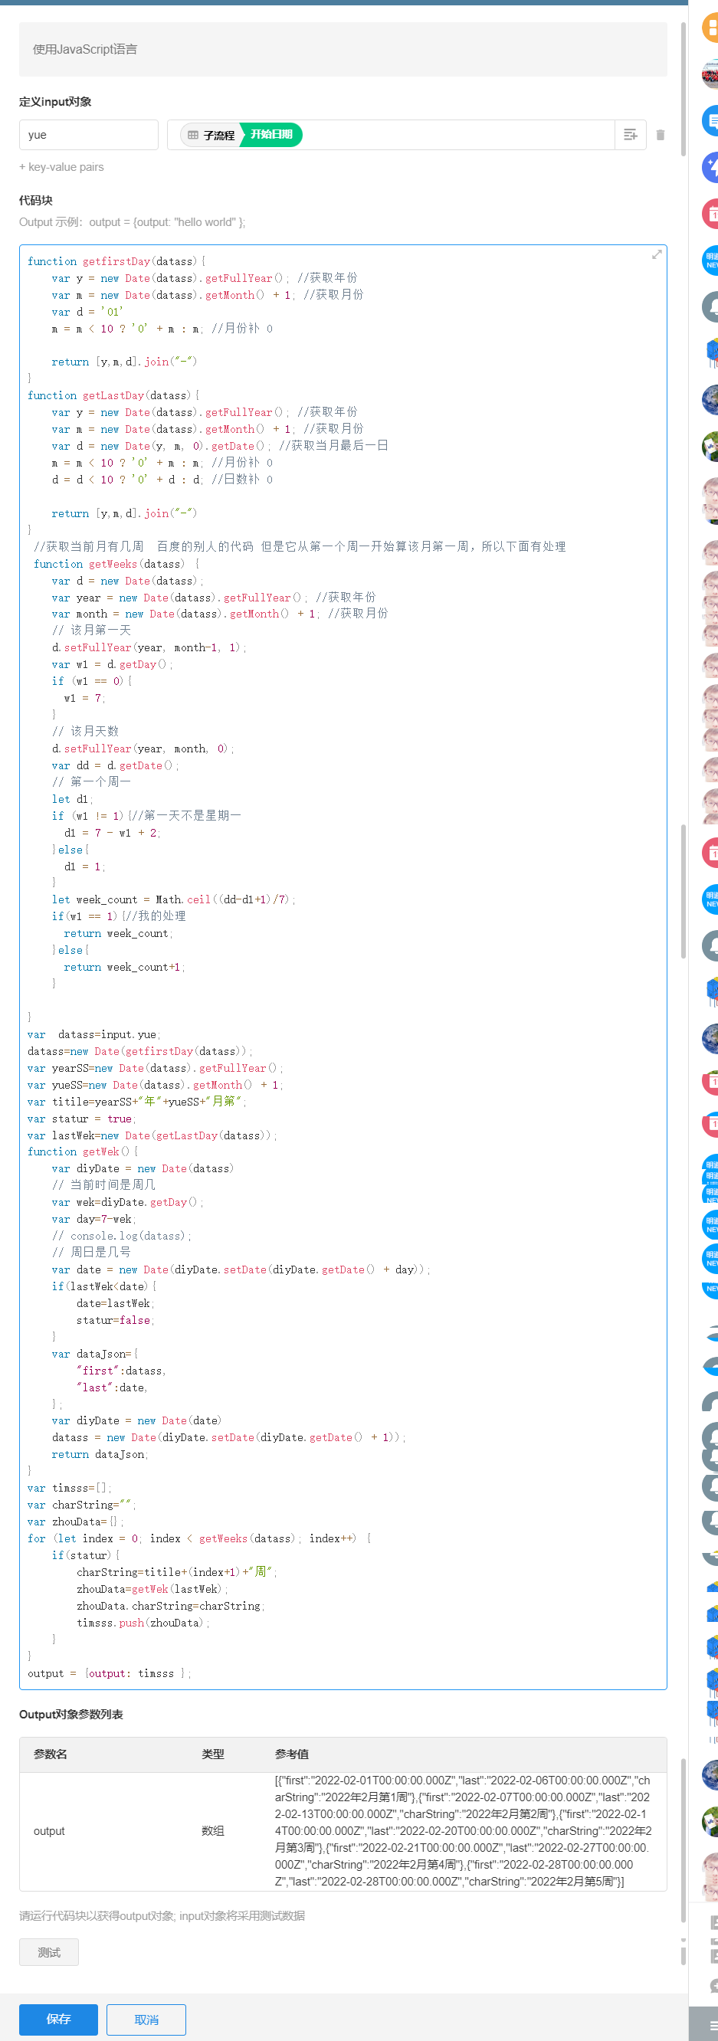718x2041 pixels.
Task: Place cursor on 'let week_count = Math.ceil' line
Action: [173, 900]
